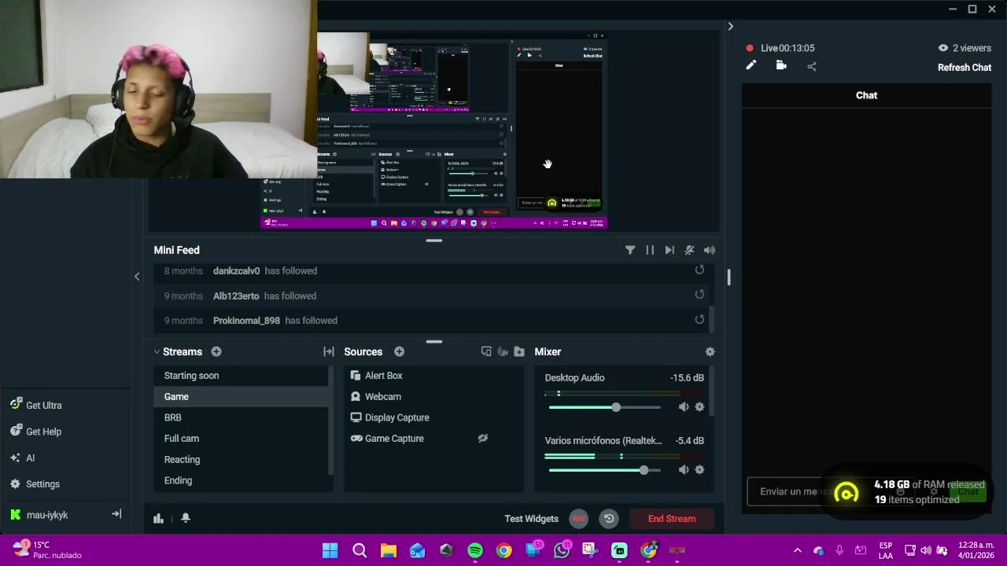Image resolution: width=1007 pixels, height=566 pixels.
Task: Add a new source with Sources plus icon
Action: tap(399, 351)
